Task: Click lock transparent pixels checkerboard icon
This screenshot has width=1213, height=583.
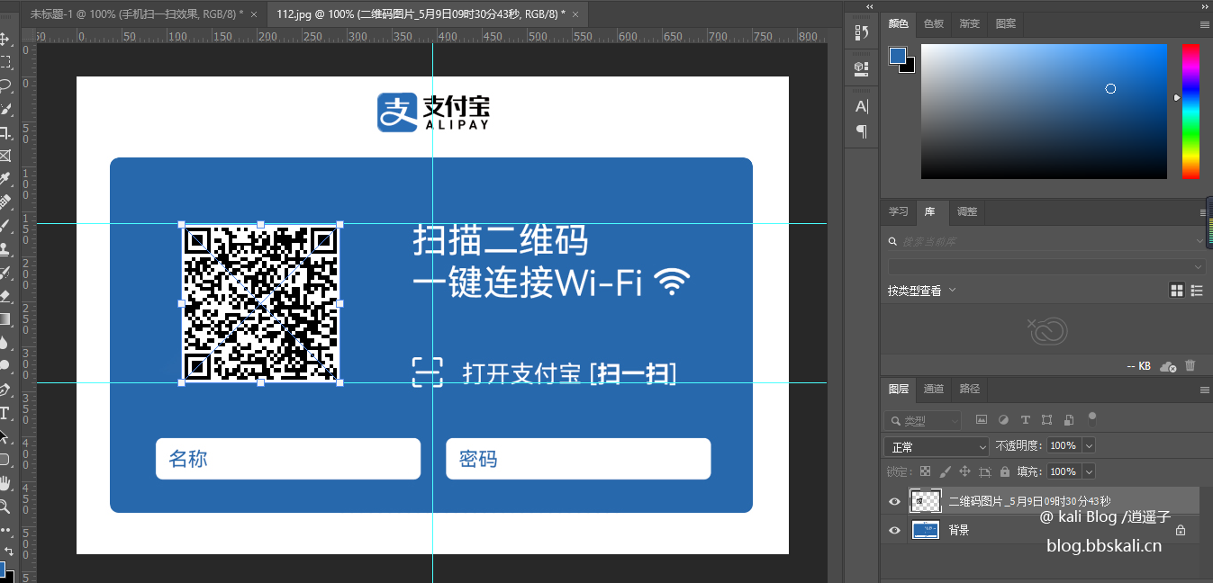Action: pos(925,471)
